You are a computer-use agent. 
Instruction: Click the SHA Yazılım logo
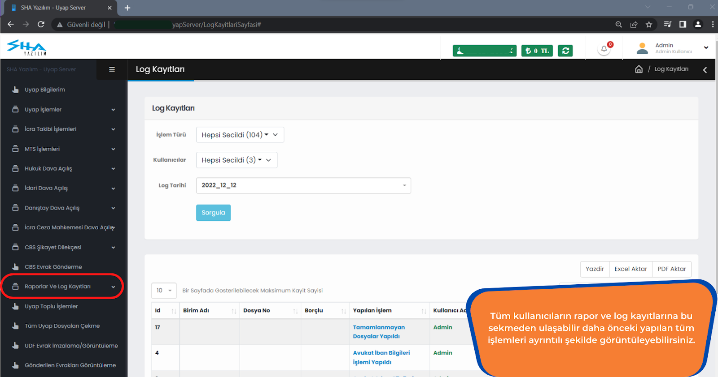point(27,47)
